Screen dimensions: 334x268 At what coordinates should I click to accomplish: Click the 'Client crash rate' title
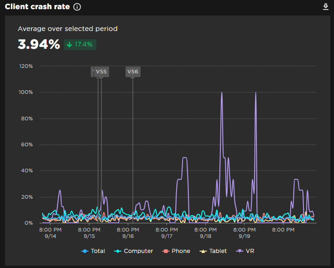tap(37, 6)
